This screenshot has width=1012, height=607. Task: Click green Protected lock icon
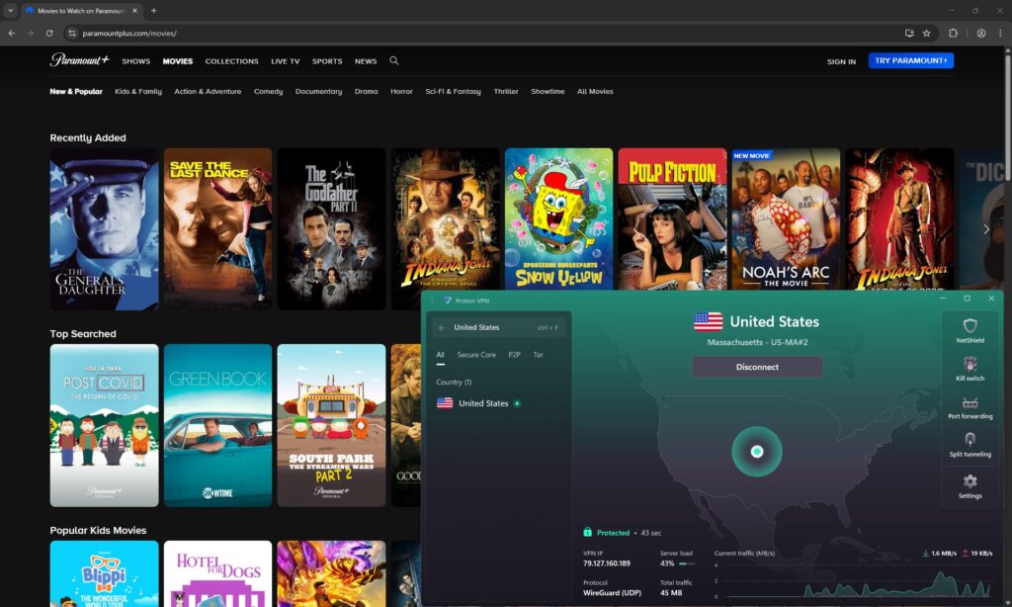point(587,532)
